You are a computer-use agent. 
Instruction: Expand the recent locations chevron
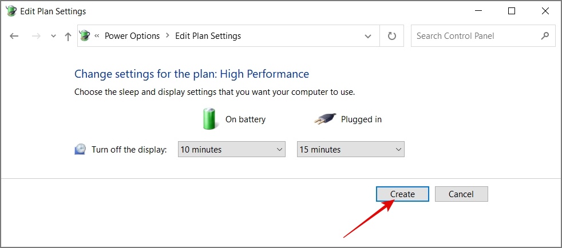(53, 36)
